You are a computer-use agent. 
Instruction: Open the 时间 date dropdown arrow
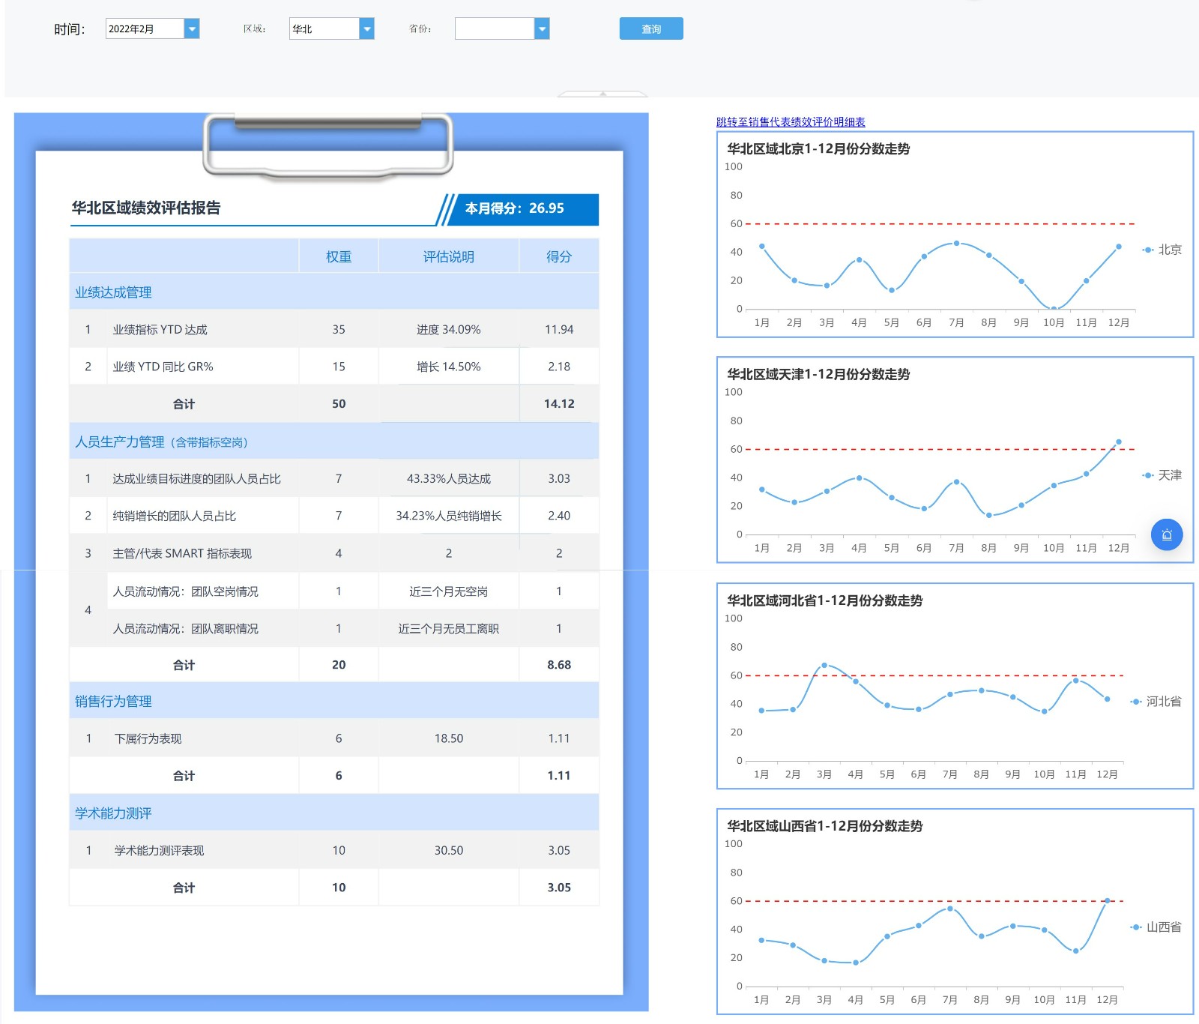pyautogui.click(x=192, y=28)
